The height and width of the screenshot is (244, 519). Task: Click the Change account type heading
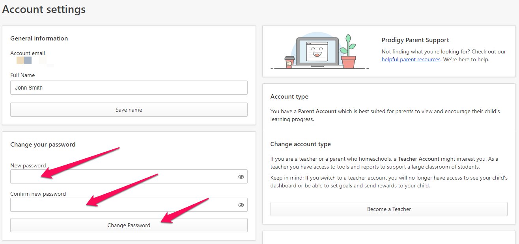pyautogui.click(x=301, y=144)
